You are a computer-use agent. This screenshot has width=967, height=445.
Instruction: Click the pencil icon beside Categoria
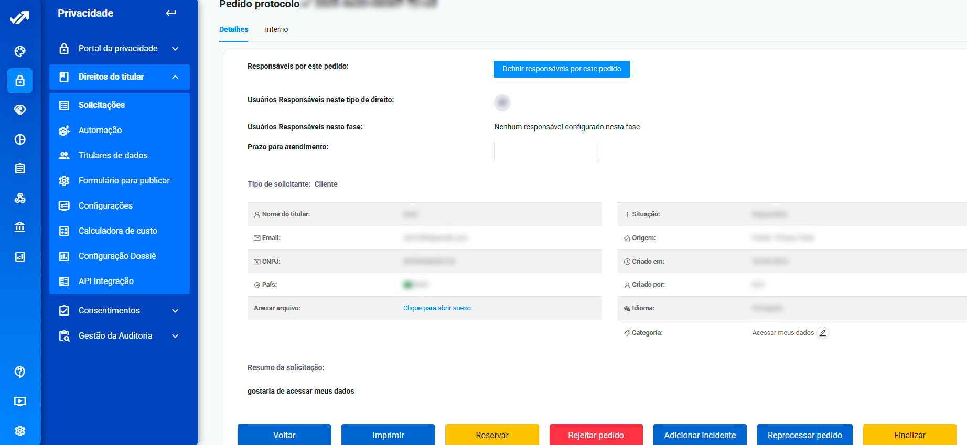[823, 333]
